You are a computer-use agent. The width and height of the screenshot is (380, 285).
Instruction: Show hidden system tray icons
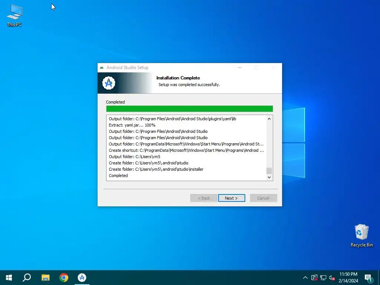coord(305,278)
